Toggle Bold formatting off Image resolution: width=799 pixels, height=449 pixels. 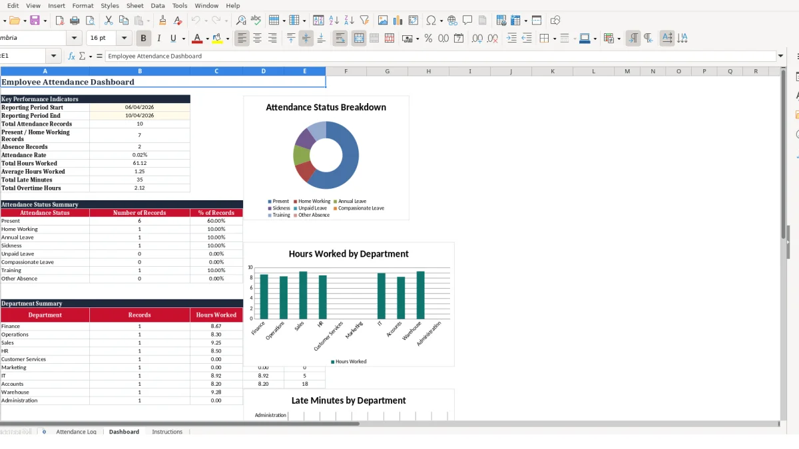[143, 39]
